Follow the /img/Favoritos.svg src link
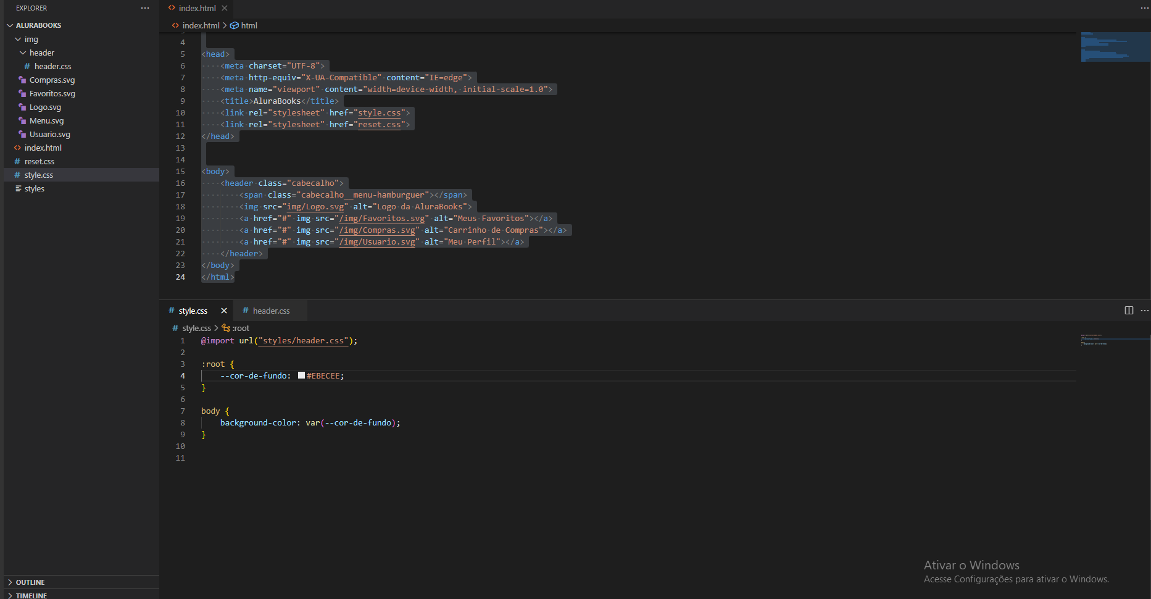Image resolution: width=1151 pixels, height=599 pixels. [381, 218]
